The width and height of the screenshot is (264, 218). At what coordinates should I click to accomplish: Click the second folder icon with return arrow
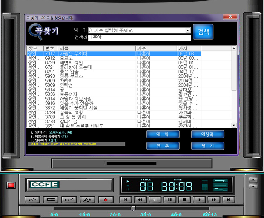pos(69,200)
